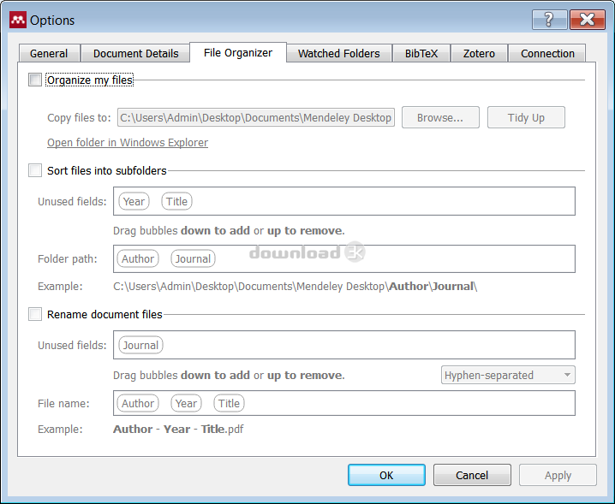
Task: Select the File Organizer tab
Action: 238,52
